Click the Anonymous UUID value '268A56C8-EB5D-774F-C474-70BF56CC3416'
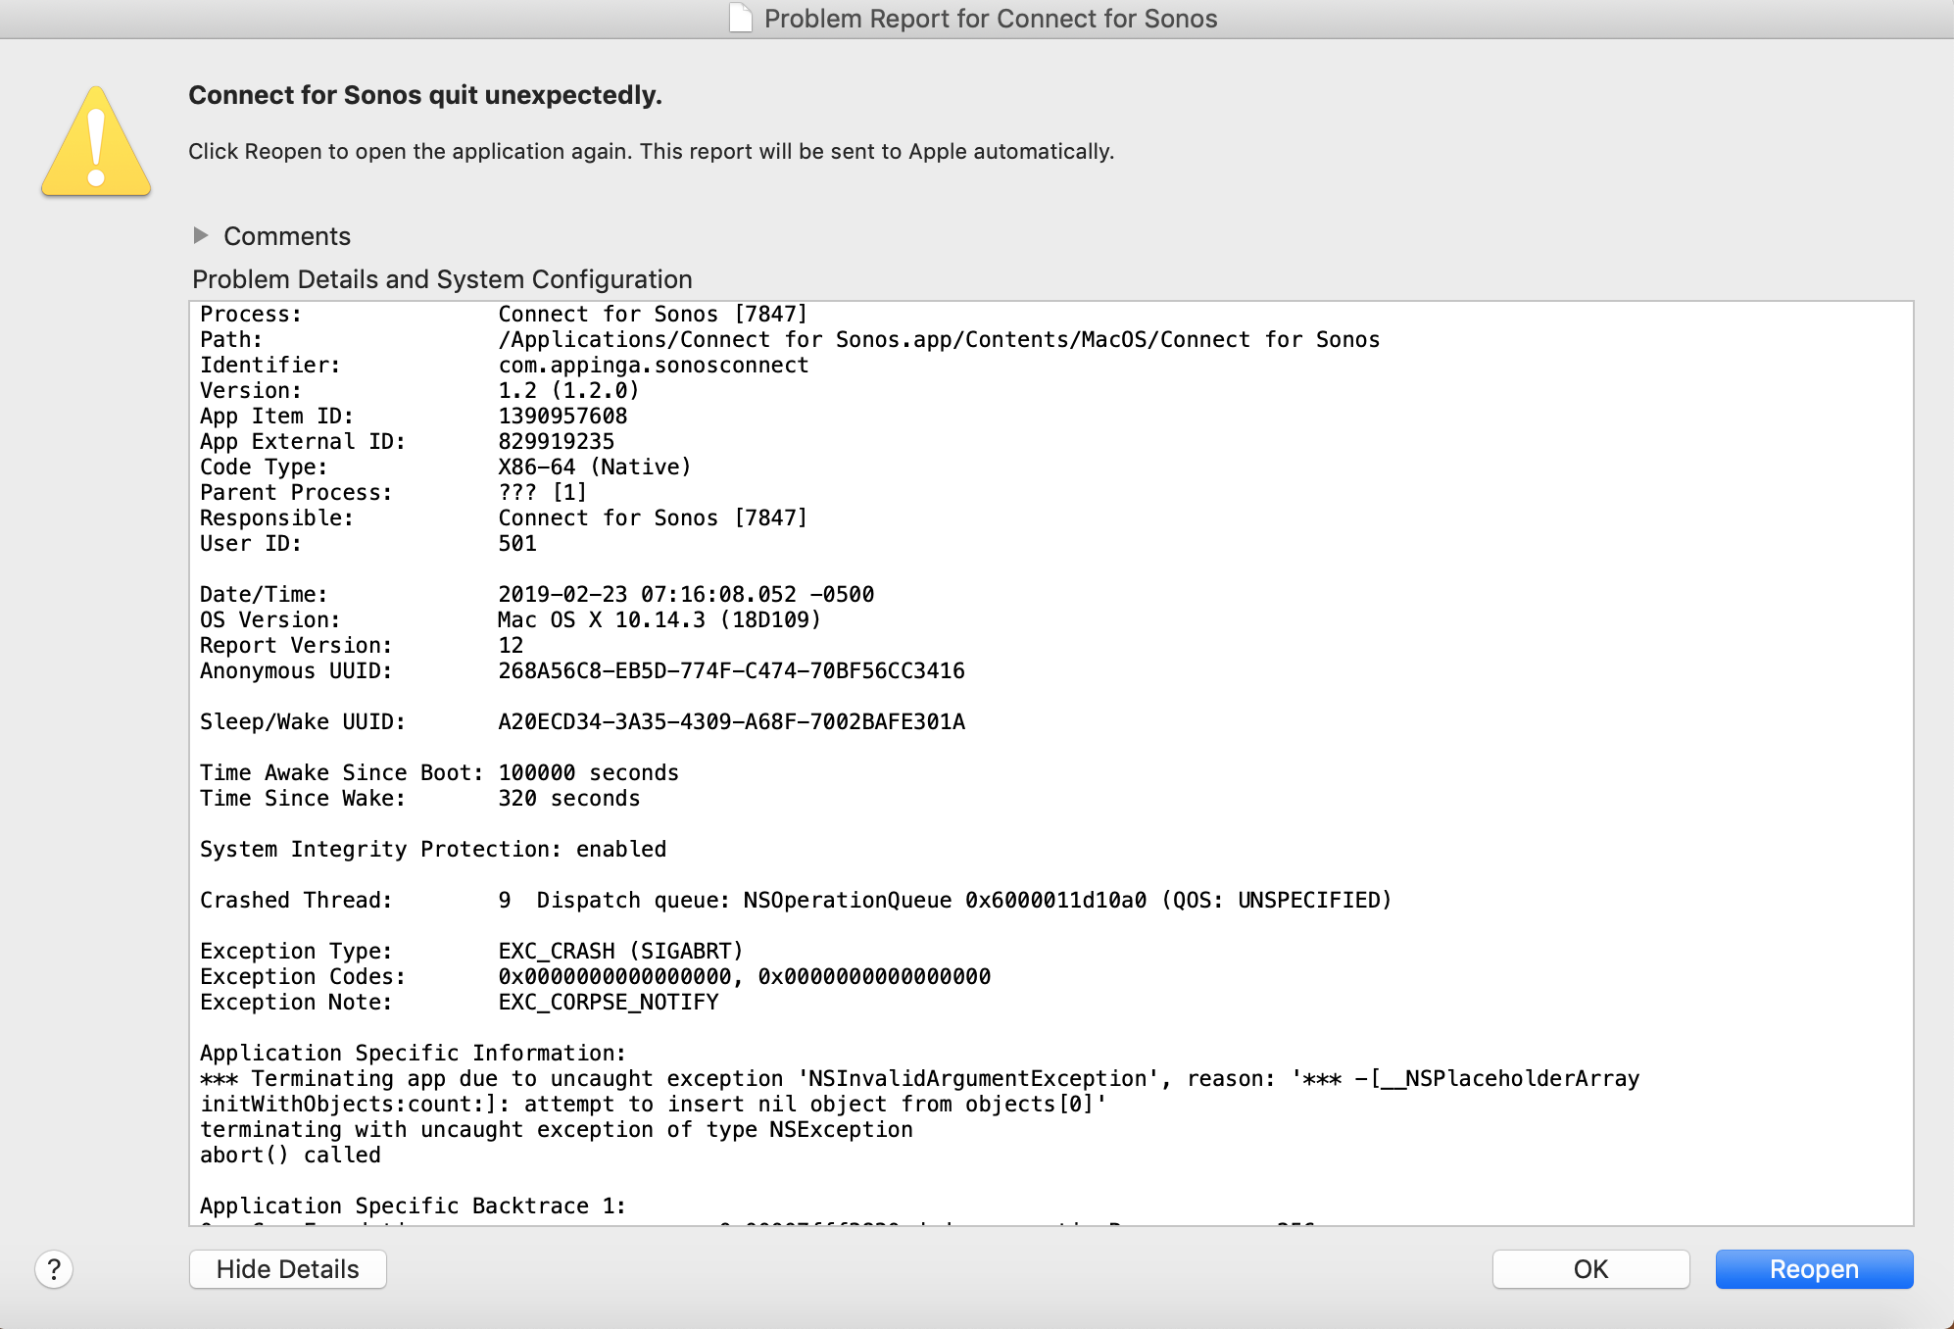1954x1329 pixels. pos(731,670)
